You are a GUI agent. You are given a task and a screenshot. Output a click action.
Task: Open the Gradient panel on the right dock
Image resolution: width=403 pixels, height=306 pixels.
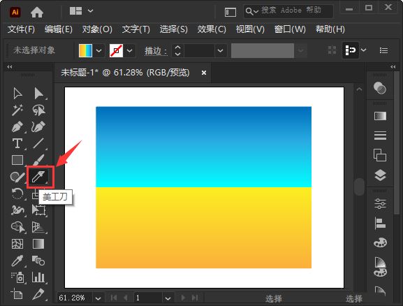click(380, 116)
